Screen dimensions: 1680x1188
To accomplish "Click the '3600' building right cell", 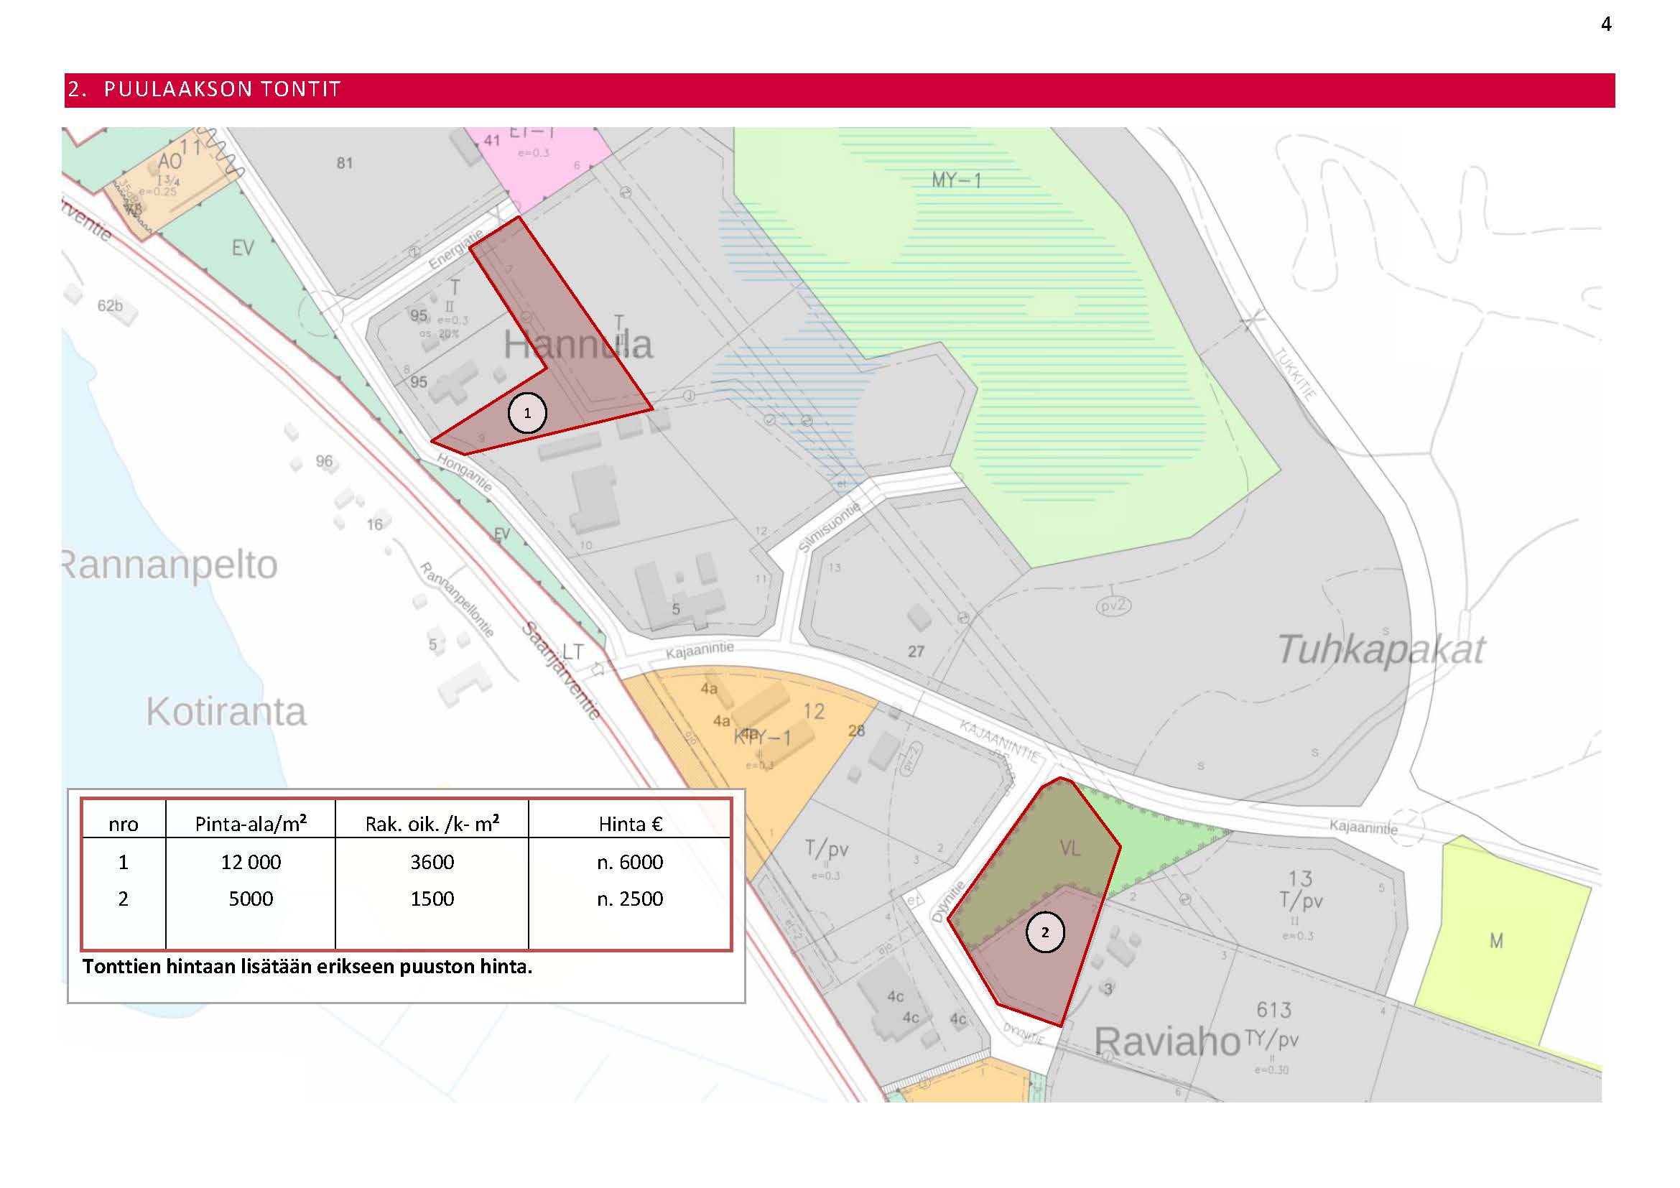I will tap(432, 862).
